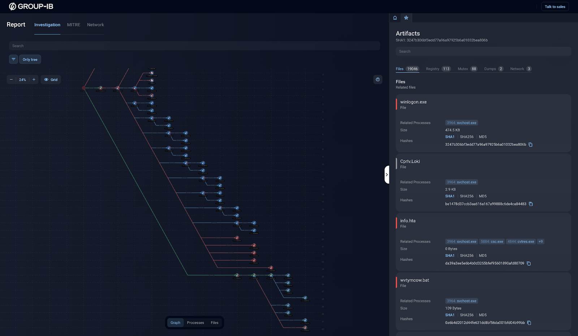Toggle Grid visibility on the graph
This screenshot has width=578, height=336.
(51, 79)
